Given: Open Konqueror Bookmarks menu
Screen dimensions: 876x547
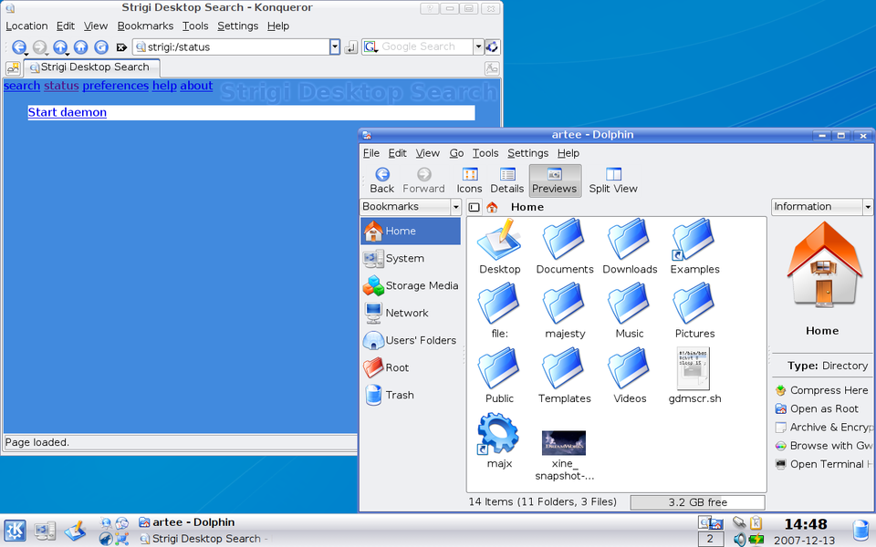Looking at the screenshot, I should pos(145,26).
